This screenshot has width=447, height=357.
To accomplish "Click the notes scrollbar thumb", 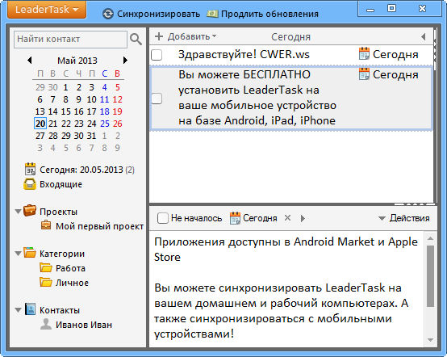I will (x=431, y=276).
